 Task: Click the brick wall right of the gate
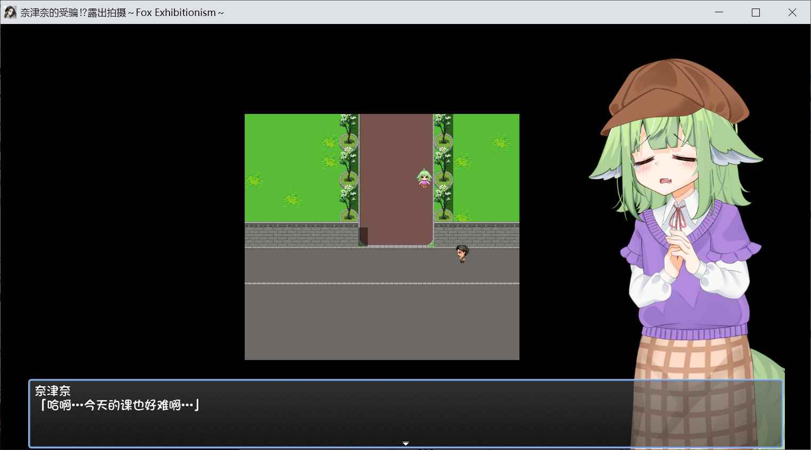point(476,234)
